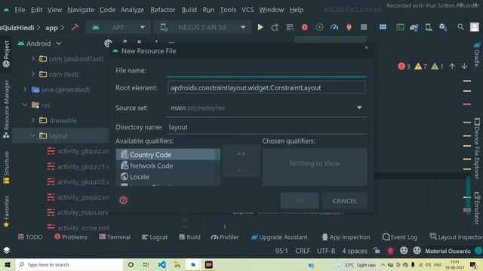Screen dimensions: 483x271
Task: Expand the drawable folder
Action: tap(32, 120)
